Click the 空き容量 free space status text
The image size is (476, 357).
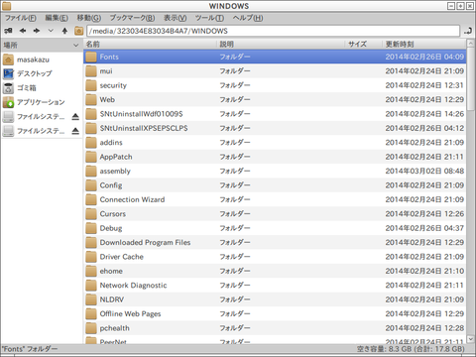[411, 349]
